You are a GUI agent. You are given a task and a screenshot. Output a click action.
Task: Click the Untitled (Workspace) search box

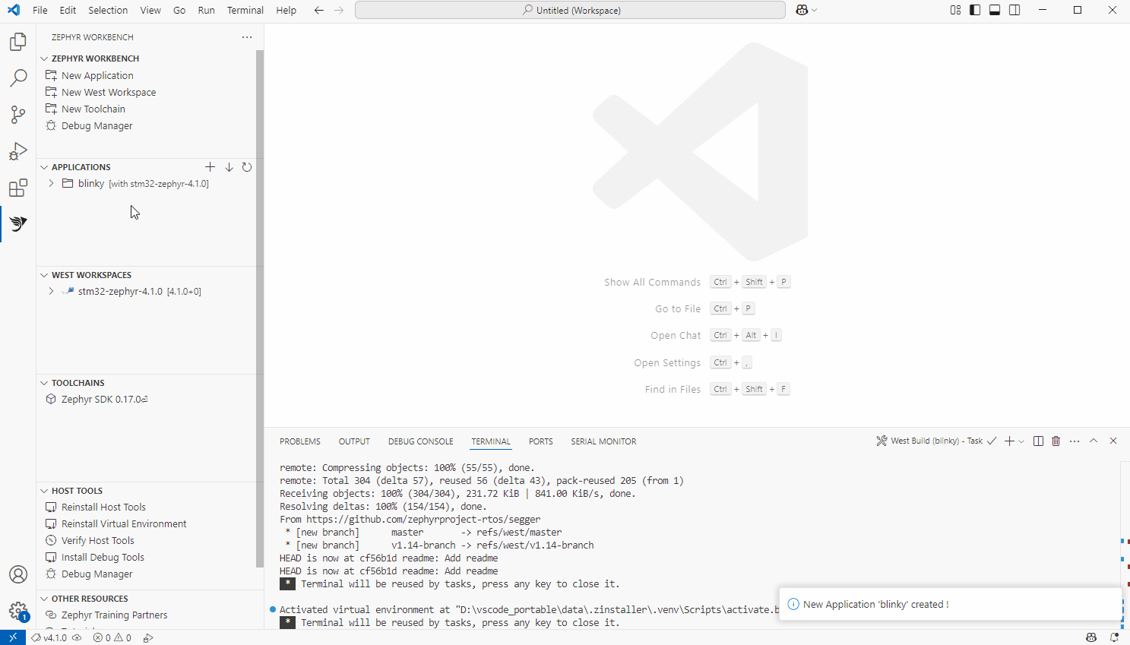[570, 10]
